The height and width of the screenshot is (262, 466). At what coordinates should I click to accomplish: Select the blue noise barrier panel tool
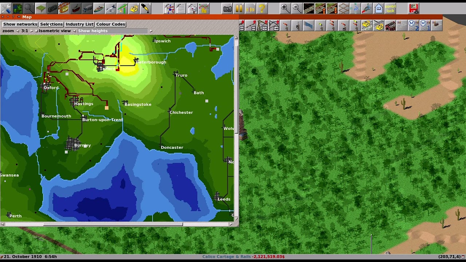point(309,25)
